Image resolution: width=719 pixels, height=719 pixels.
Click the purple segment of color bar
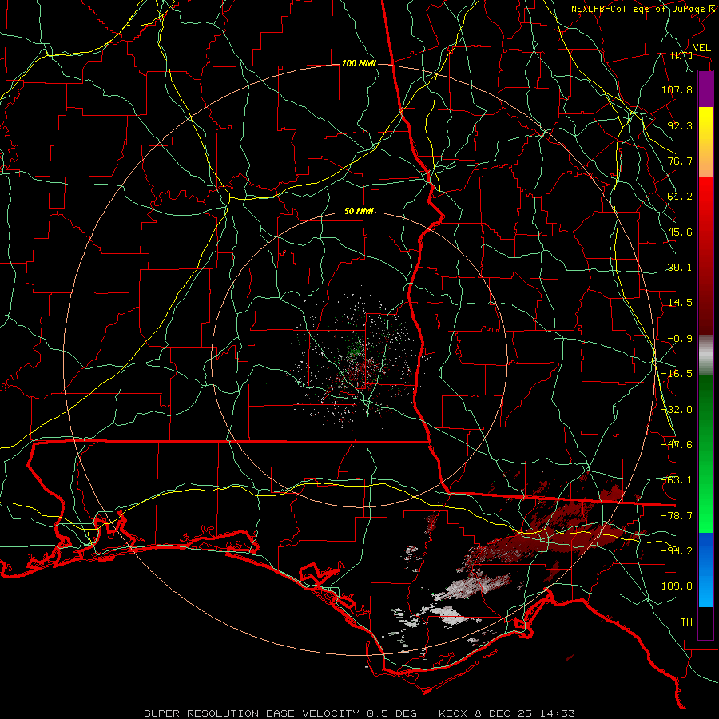click(705, 89)
